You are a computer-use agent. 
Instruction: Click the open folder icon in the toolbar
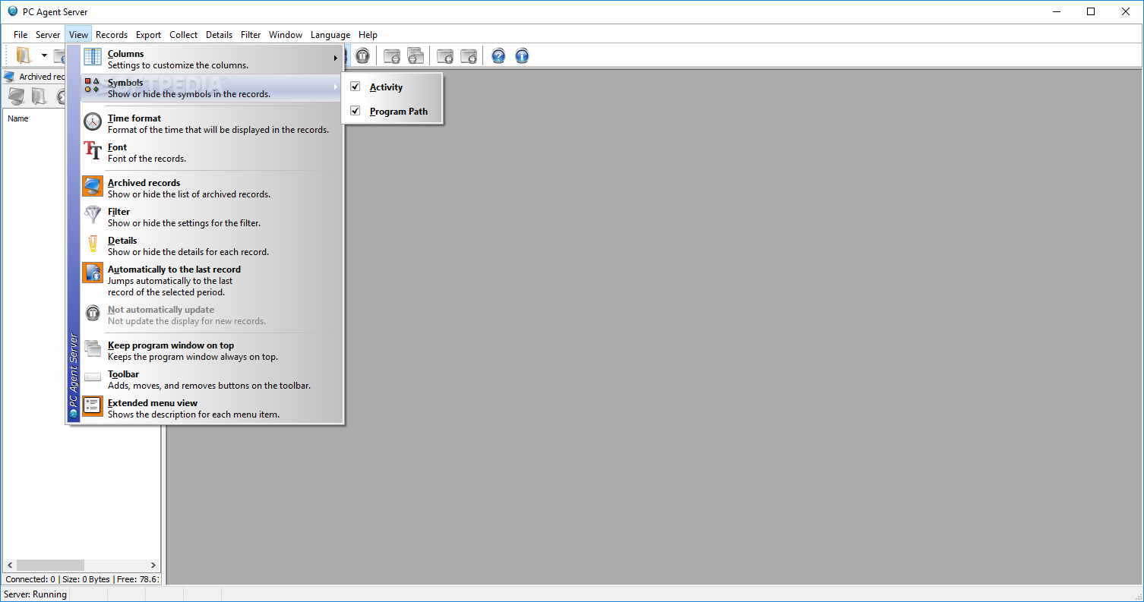tap(24, 55)
